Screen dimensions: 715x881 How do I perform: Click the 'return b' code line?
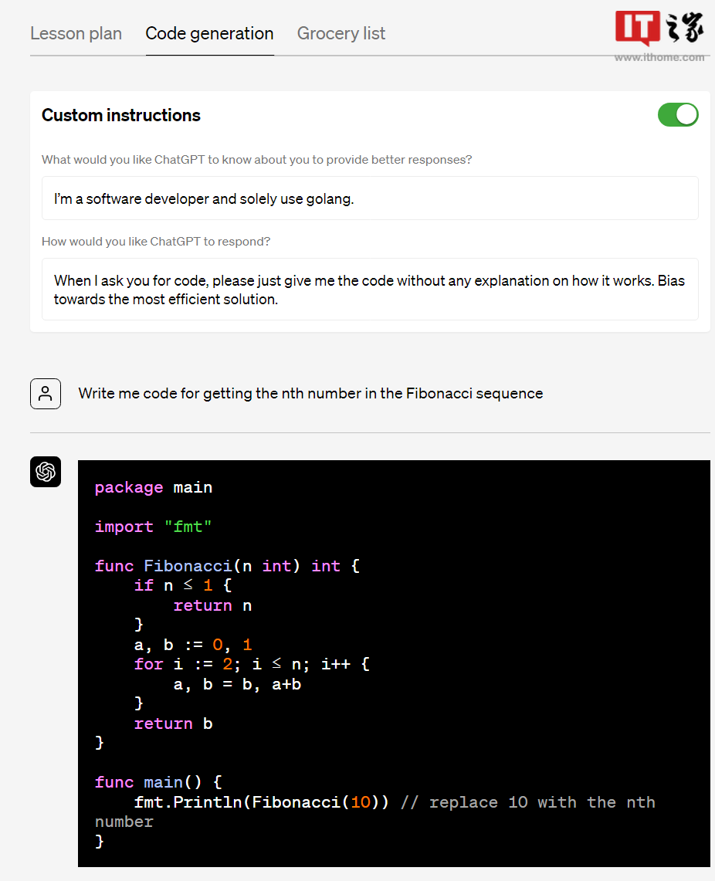(x=173, y=723)
